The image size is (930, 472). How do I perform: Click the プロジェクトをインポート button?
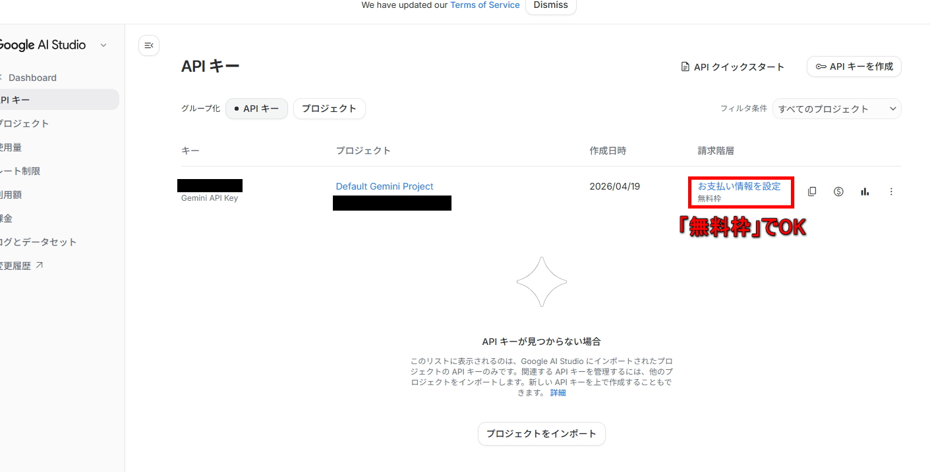click(x=541, y=434)
